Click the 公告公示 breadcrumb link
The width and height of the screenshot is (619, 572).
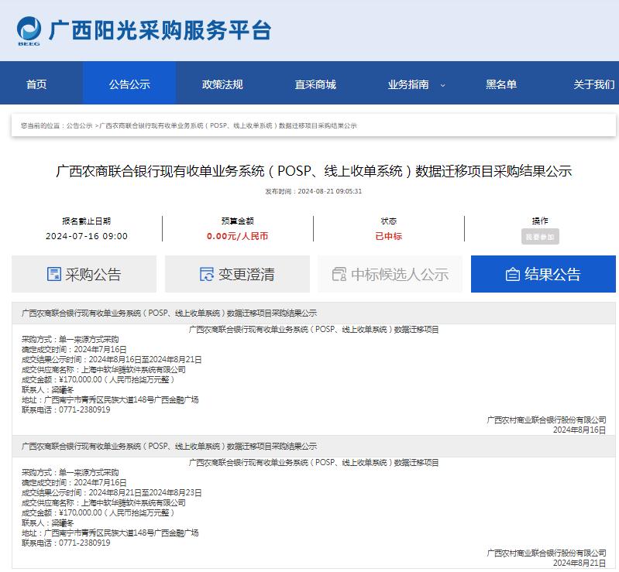coord(79,125)
